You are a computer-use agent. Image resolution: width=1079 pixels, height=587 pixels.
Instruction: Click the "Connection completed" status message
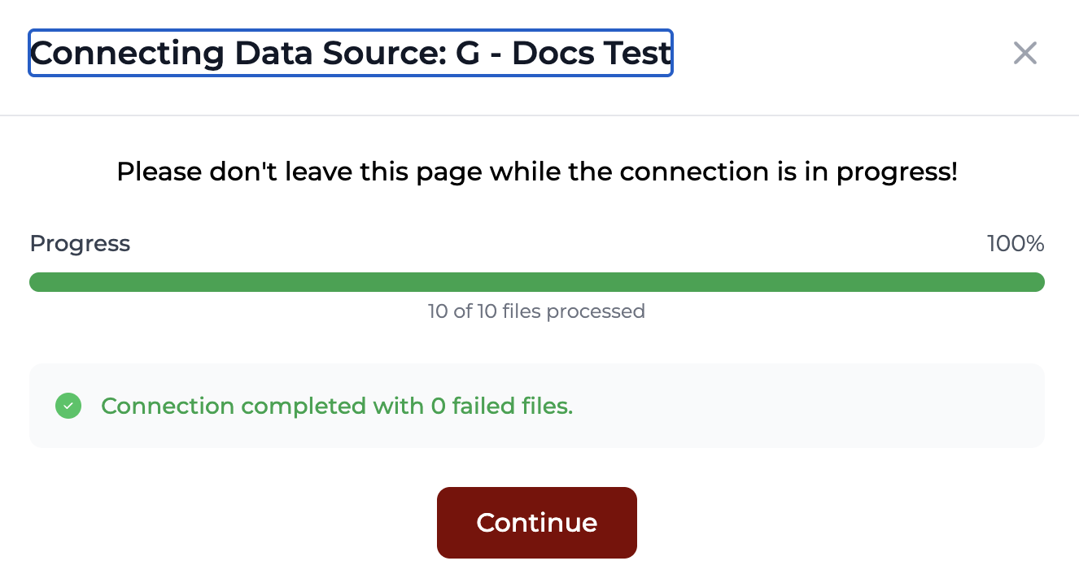coord(337,406)
